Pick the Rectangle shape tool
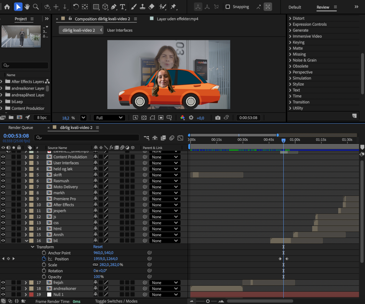Image resolution: width=365 pixels, height=304 pixels. 96,7
